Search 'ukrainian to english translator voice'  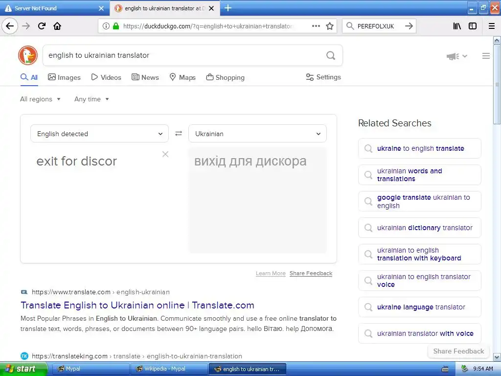tap(419, 281)
